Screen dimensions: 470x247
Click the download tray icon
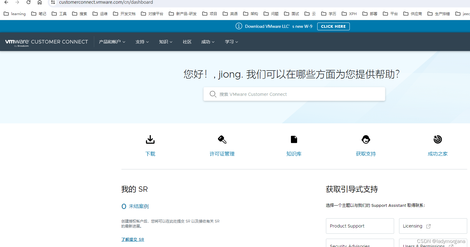(x=150, y=139)
